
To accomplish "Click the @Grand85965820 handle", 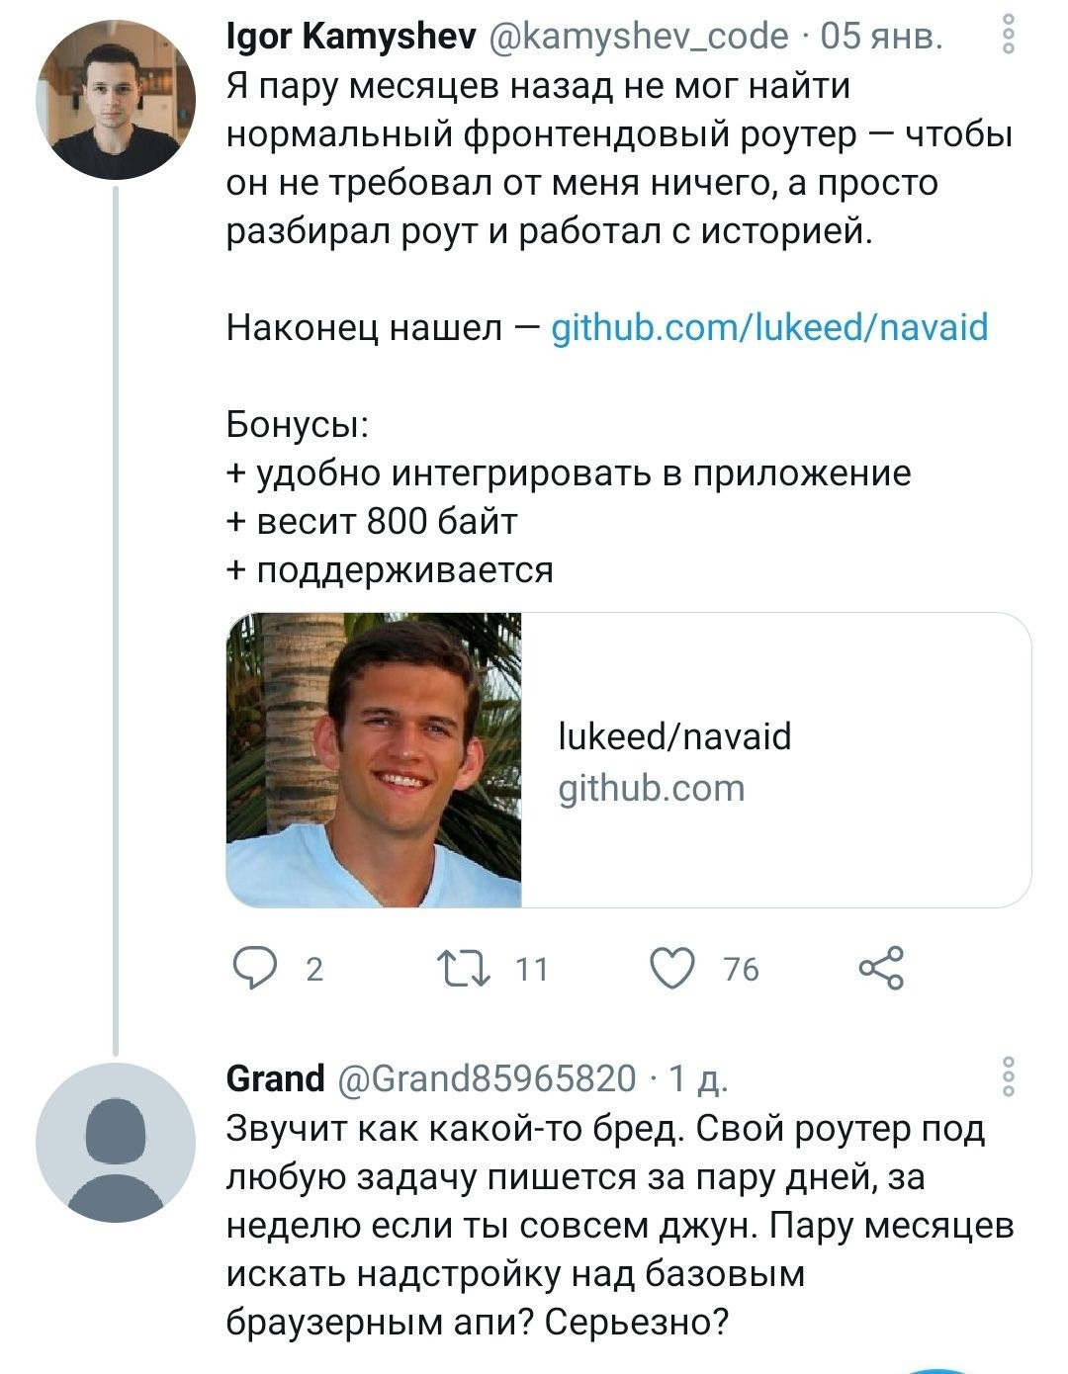I will tap(488, 1078).
